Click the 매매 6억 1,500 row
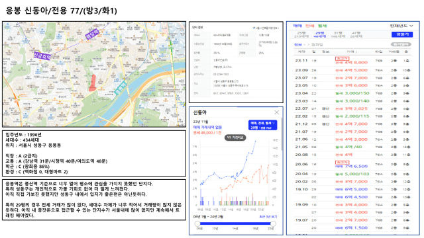Screen dimensions: 424x238 (x=352, y=227)
